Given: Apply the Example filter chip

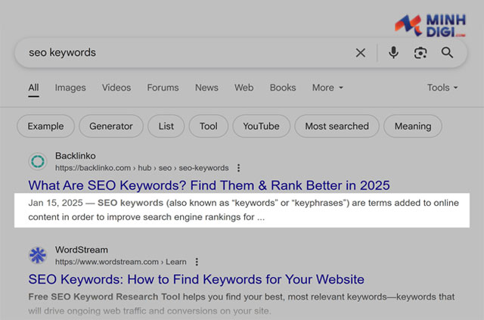Looking at the screenshot, I should click(45, 126).
